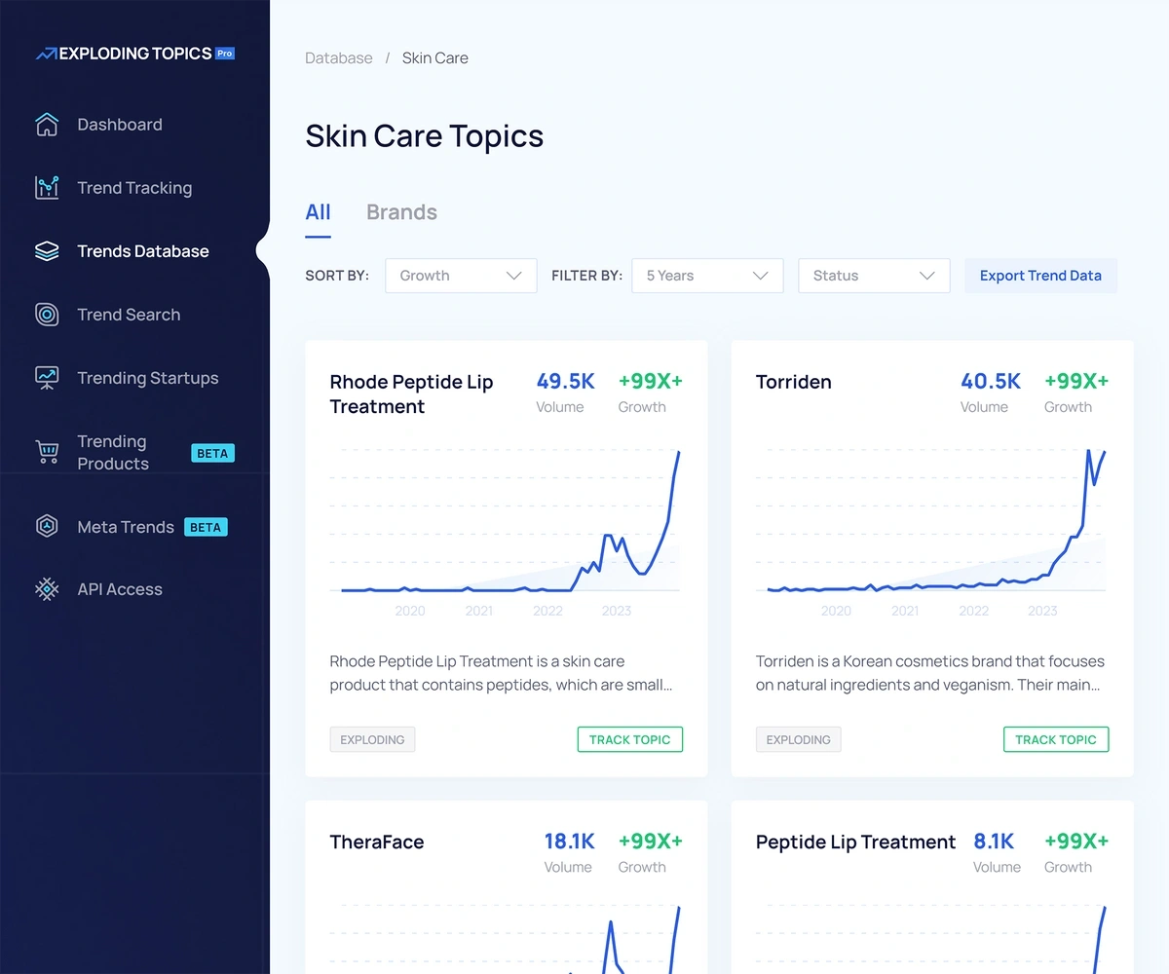The width and height of the screenshot is (1169, 974).
Task: Open the Rhode Peptide Lip Treatment title
Action: [411, 394]
